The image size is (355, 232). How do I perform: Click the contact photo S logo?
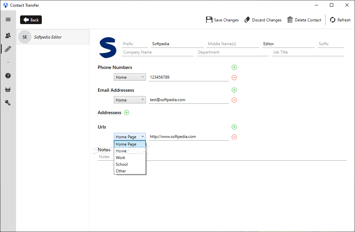pyautogui.click(x=107, y=48)
